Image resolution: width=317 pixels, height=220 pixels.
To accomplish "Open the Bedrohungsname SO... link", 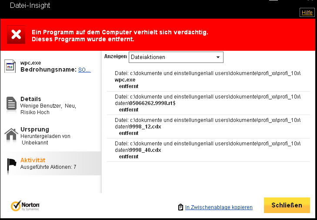I will click(84, 70).
